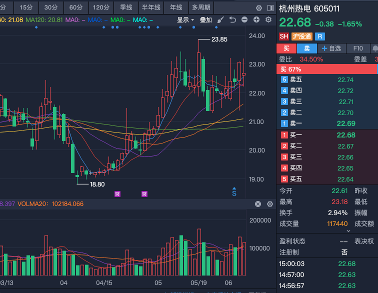
Task: Click the red 买 buy button
Action: pyautogui.click(x=286, y=48)
